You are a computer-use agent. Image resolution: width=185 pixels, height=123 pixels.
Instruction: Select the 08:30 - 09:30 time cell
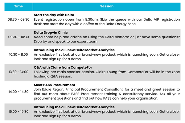(18, 19)
